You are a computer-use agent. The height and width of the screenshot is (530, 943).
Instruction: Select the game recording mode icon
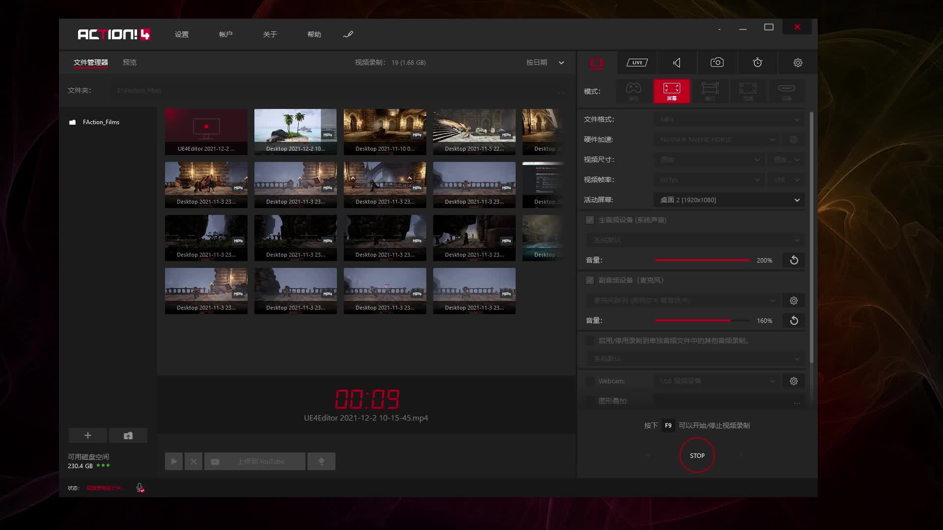[634, 91]
